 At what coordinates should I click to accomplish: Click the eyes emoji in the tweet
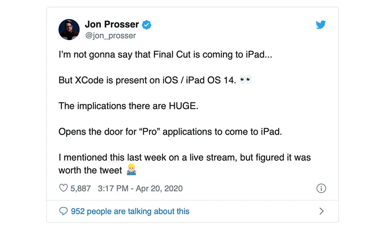pyautogui.click(x=246, y=80)
